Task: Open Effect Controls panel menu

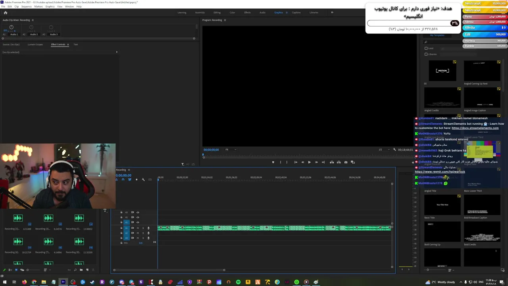Action: click(x=68, y=44)
